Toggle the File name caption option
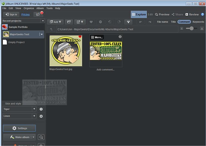 pos(163,22)
